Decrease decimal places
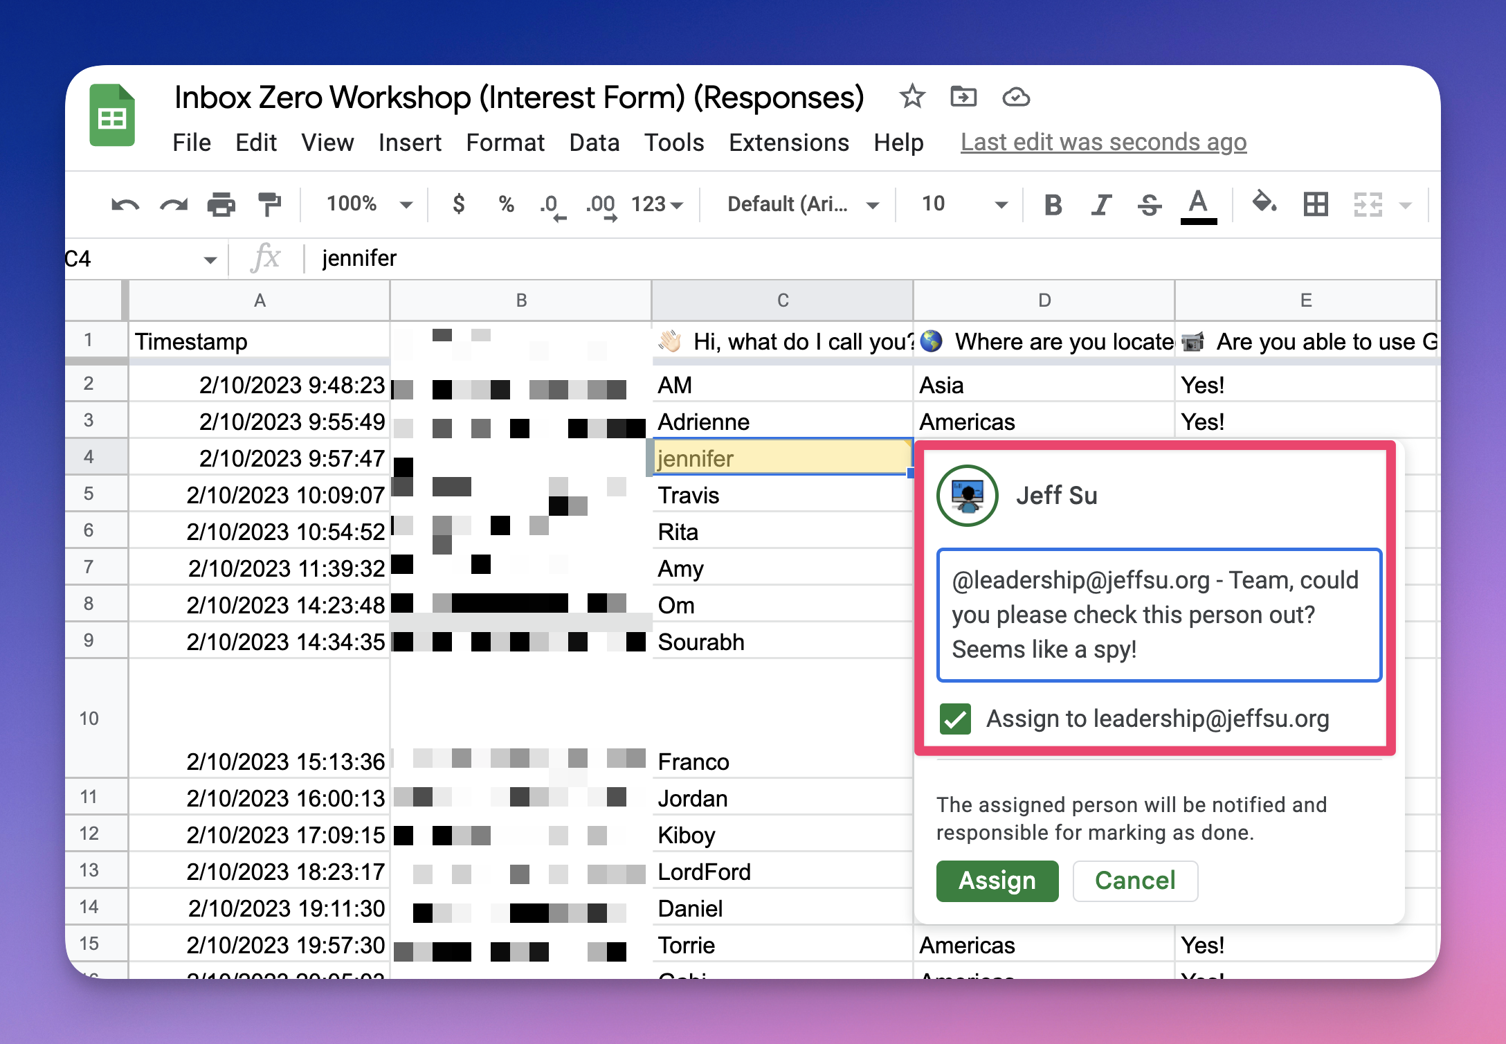 pyautogui.click(x=552, y=206)
